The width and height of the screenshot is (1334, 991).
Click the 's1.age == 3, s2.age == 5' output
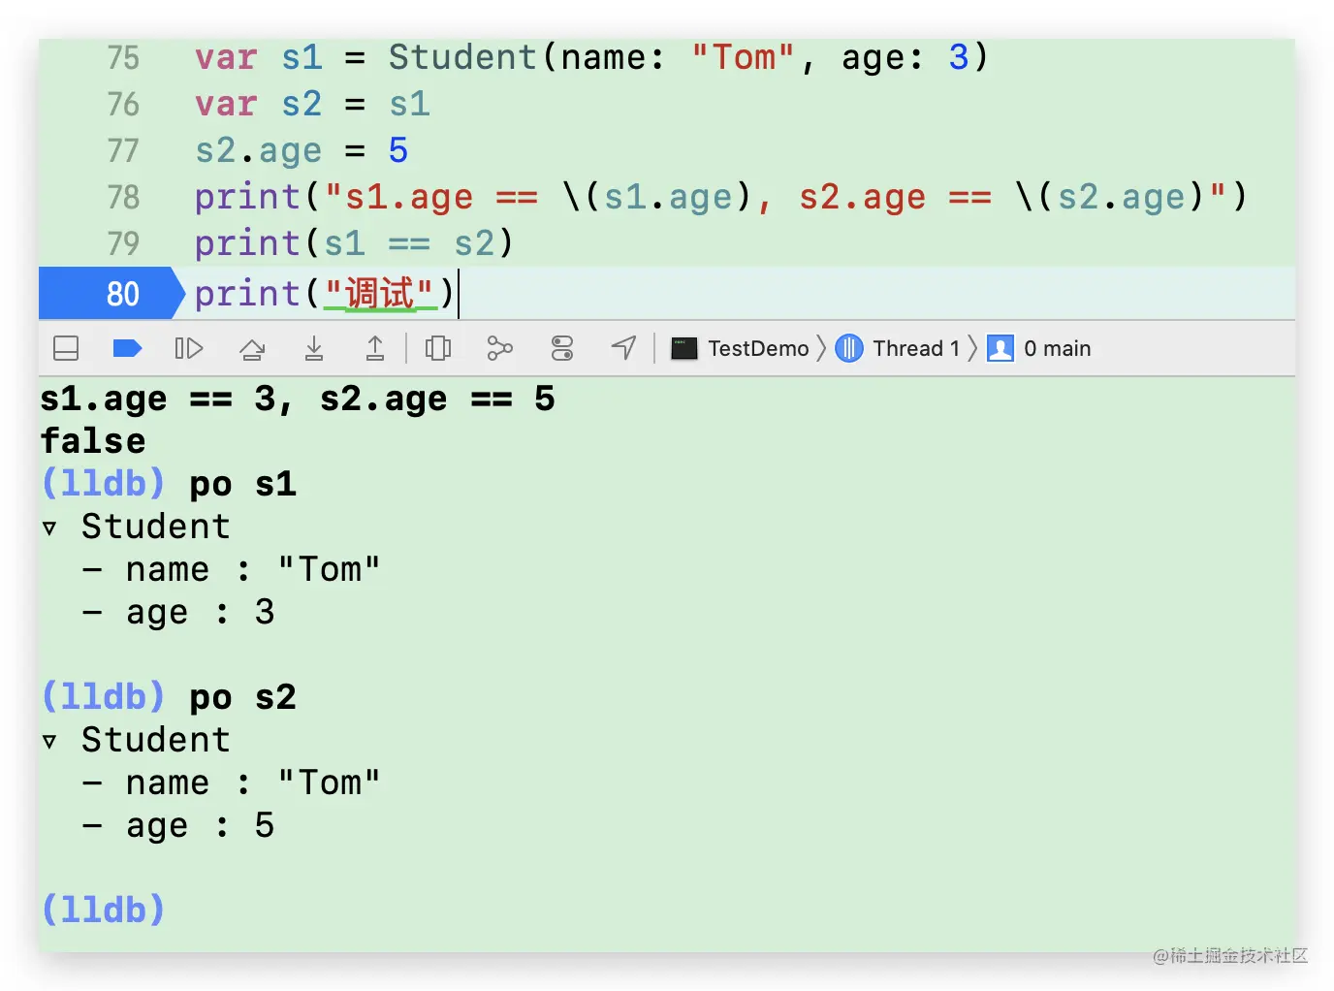298,399
